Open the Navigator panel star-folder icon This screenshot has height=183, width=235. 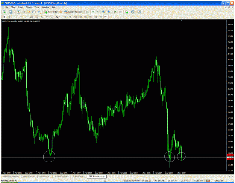(x=29, y=12)
